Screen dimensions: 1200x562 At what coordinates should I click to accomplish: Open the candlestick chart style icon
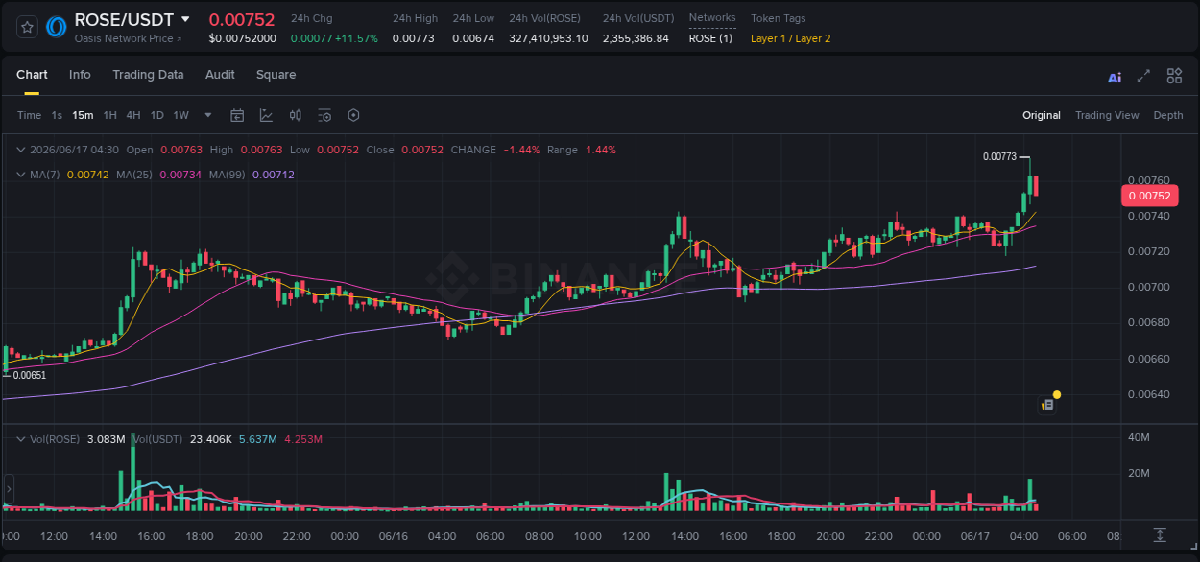pos(296,115)
